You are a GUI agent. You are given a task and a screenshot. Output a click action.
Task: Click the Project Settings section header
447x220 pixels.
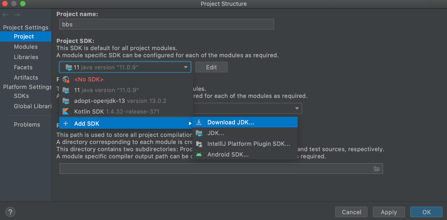pyautogui.click(x=26, y=27)
